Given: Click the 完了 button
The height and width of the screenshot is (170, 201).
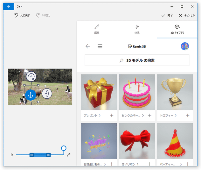Looking at the screenshot, I should tap(167, 15).
